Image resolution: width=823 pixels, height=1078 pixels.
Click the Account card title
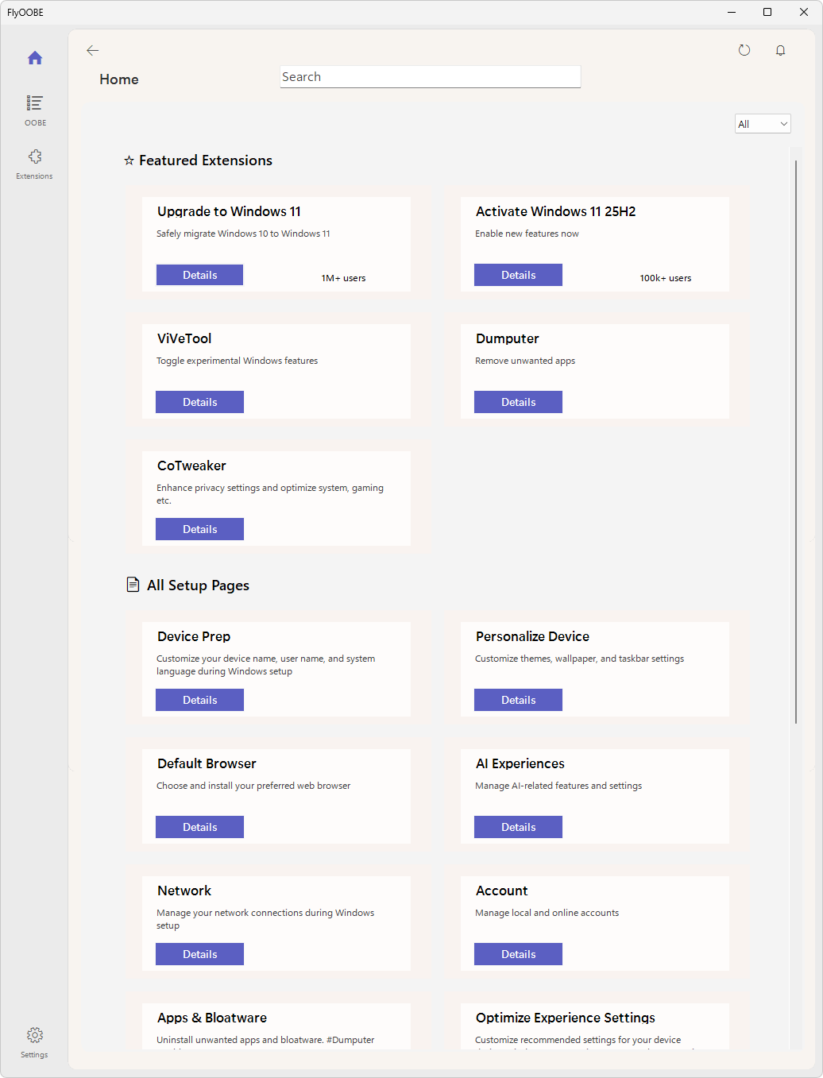[x=501, y=891]
